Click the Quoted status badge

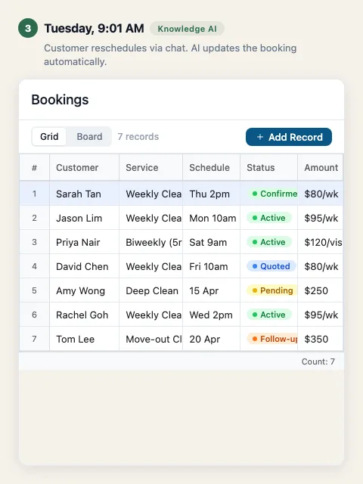tap(271, 266)
